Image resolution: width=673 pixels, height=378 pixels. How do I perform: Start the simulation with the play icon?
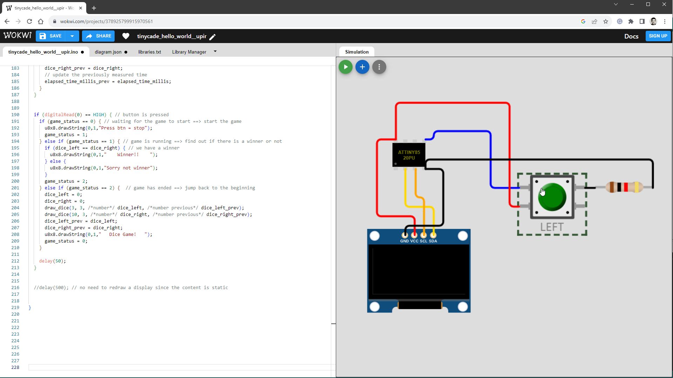point(345,67)
